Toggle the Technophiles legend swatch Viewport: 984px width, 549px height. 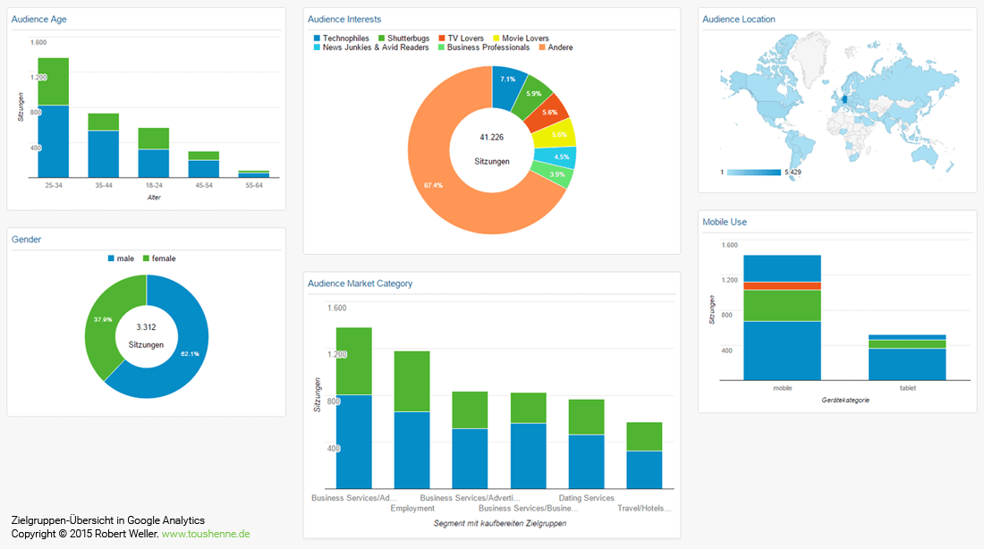[x=317, y=38]
